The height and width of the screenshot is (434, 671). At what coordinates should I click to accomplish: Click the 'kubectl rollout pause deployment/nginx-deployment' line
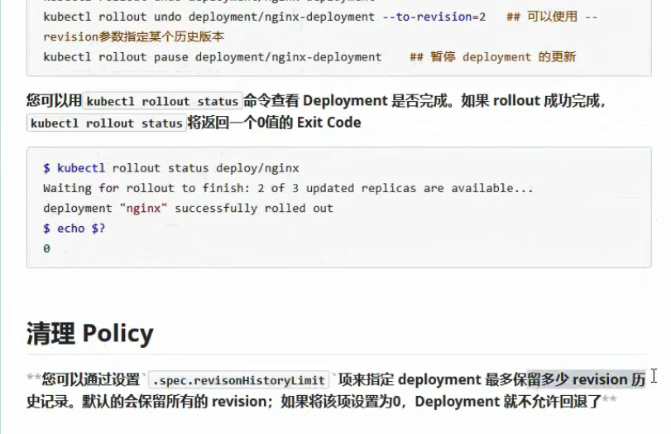point(213,57)
